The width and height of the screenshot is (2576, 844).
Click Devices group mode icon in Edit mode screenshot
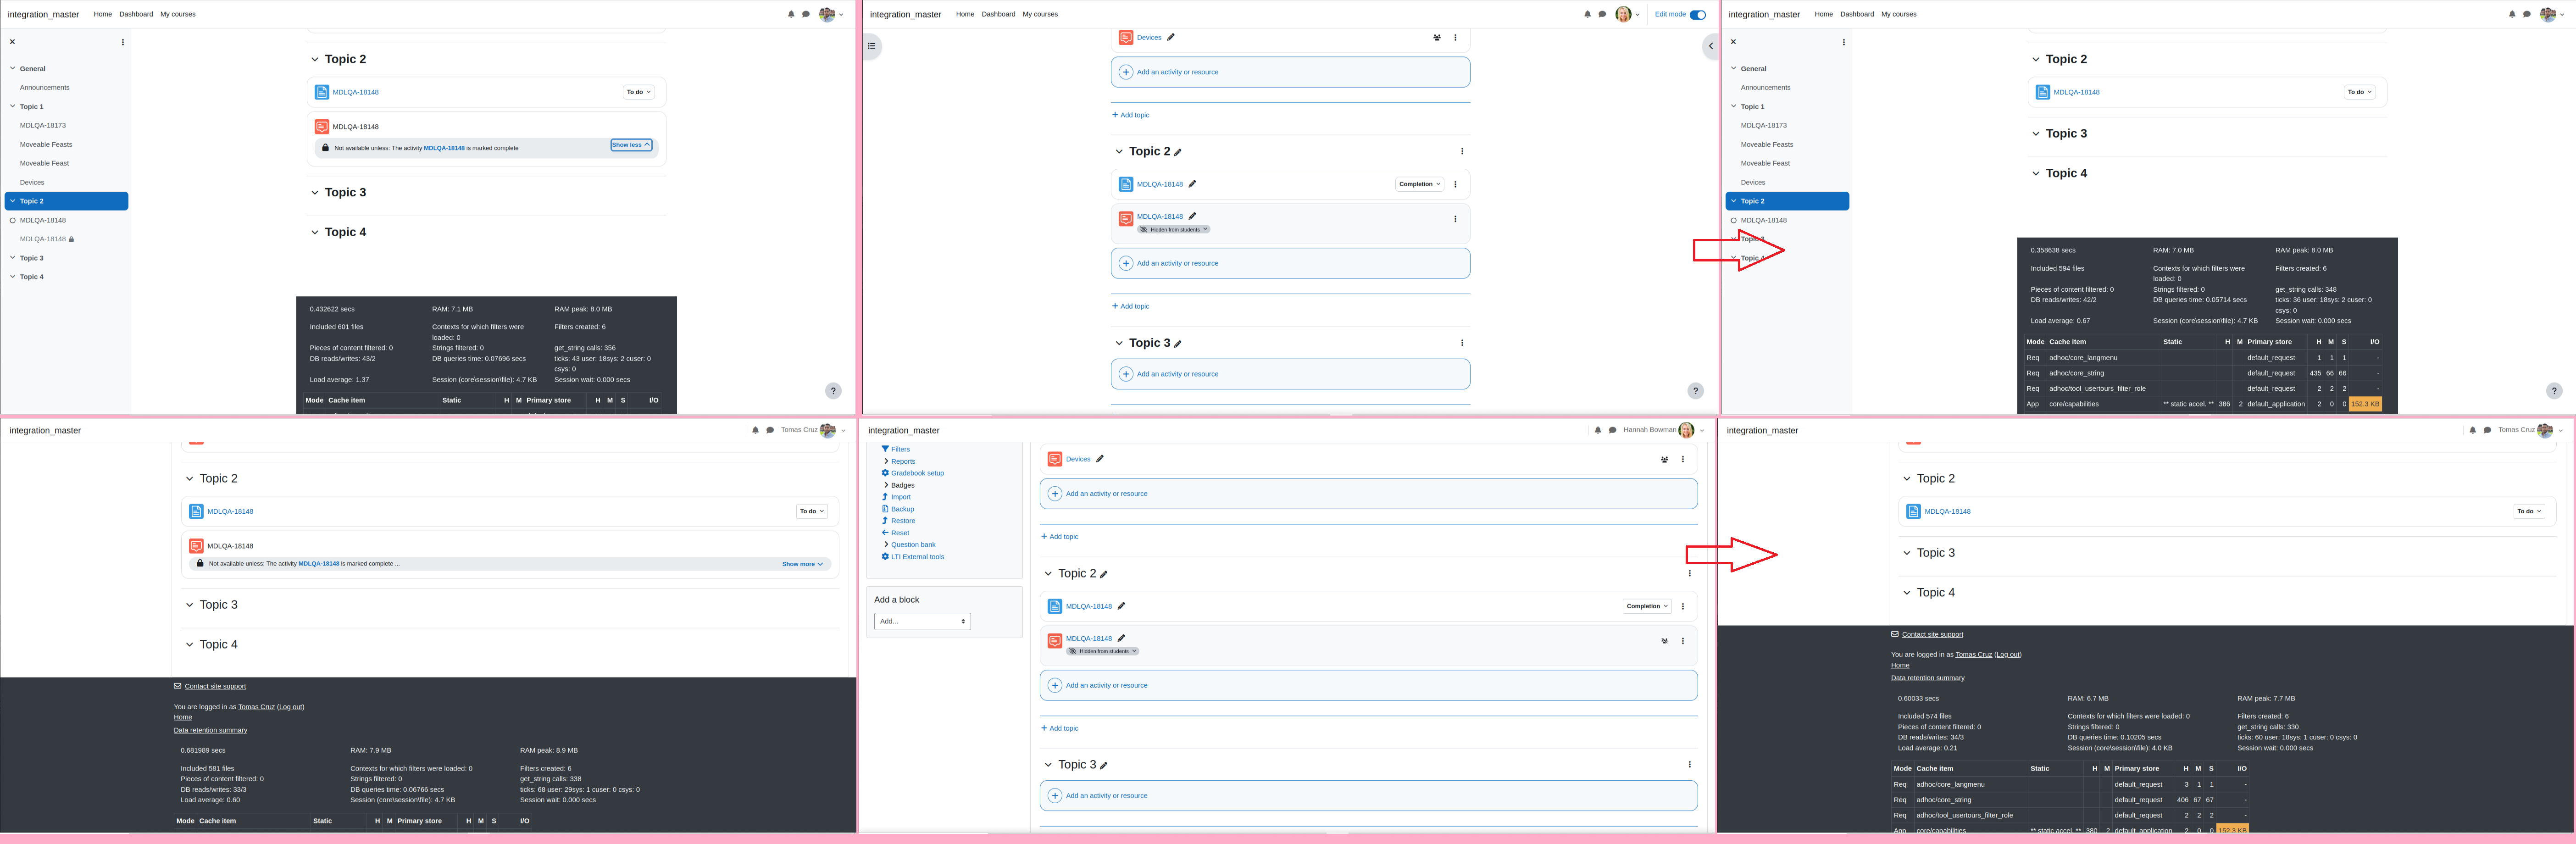pos(1437,37)
